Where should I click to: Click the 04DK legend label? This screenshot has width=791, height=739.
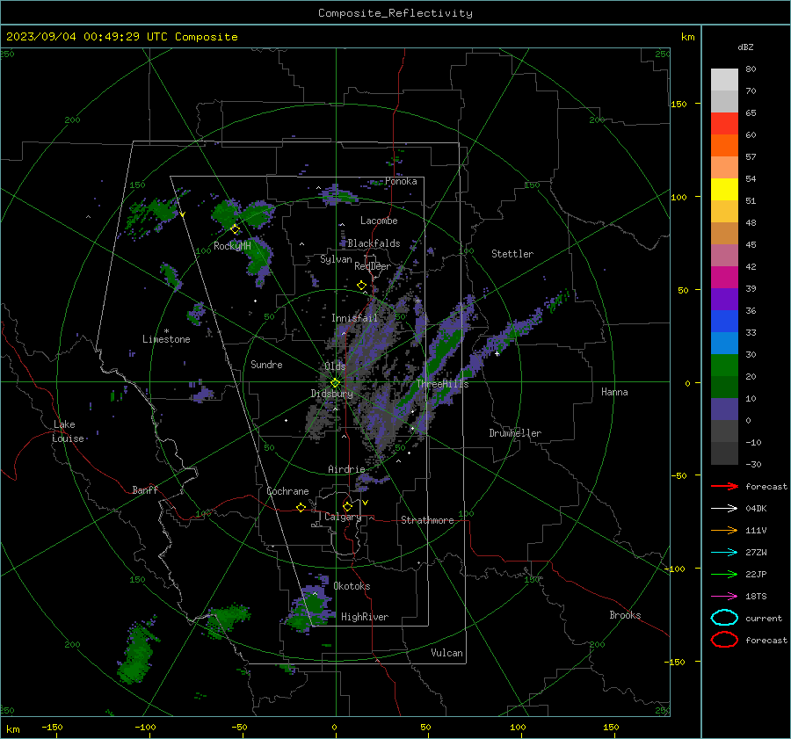pos(756,508)
